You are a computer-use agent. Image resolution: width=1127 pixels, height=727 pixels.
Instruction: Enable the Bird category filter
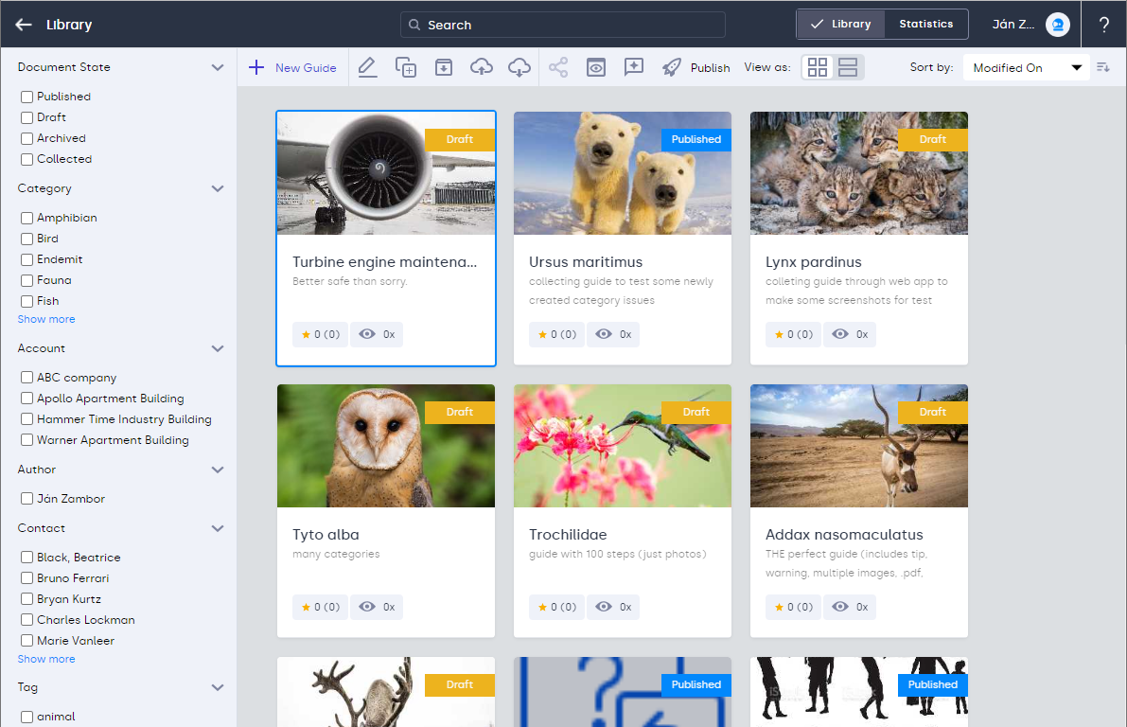(x=26, y=239)
